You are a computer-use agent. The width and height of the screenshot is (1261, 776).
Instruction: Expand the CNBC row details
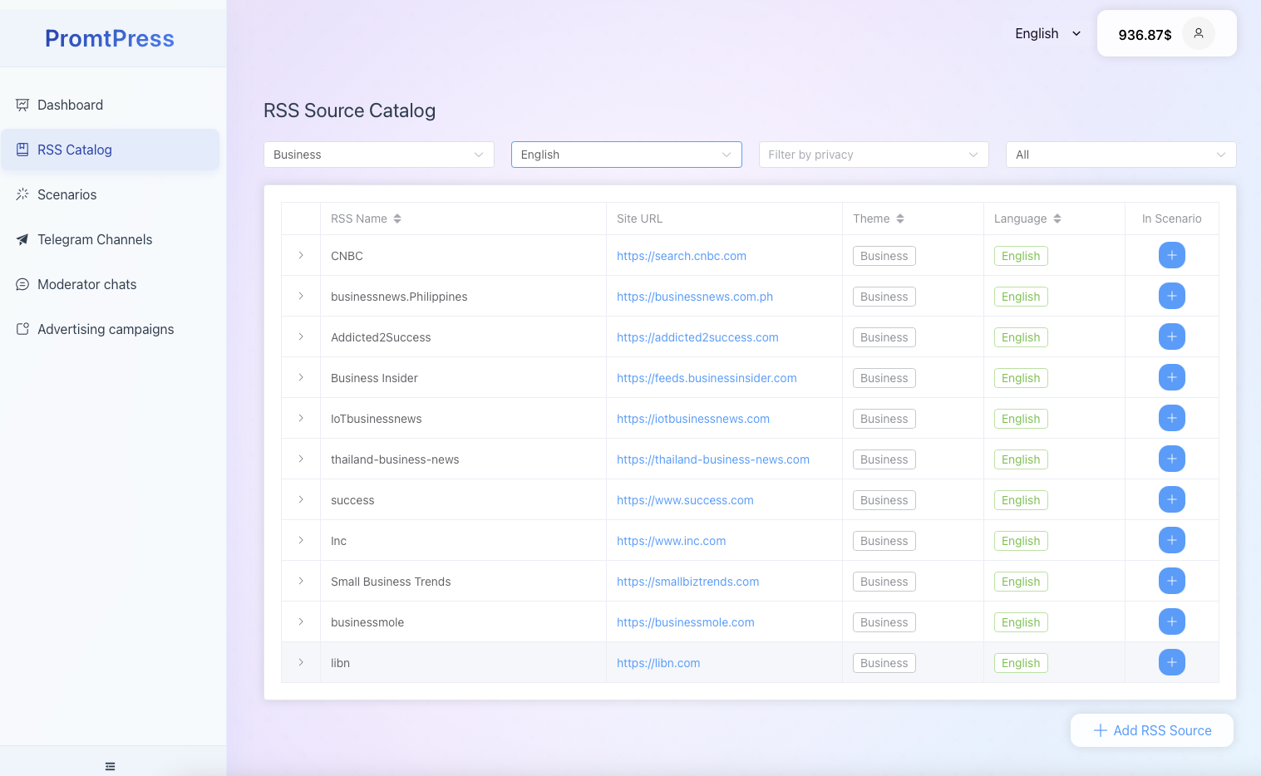click(x=301, y=255)
